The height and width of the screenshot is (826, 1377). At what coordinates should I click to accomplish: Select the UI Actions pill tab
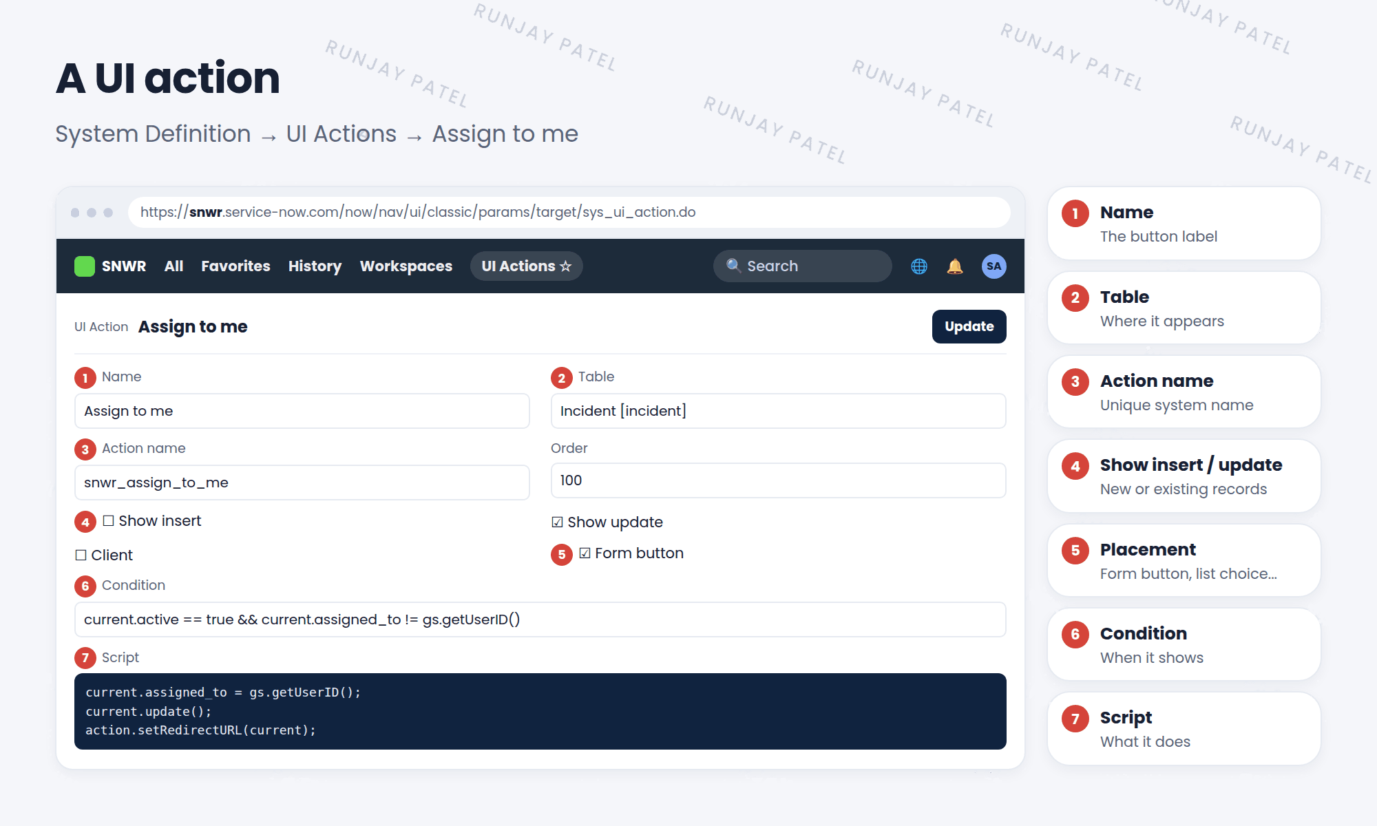coord(527,266)
